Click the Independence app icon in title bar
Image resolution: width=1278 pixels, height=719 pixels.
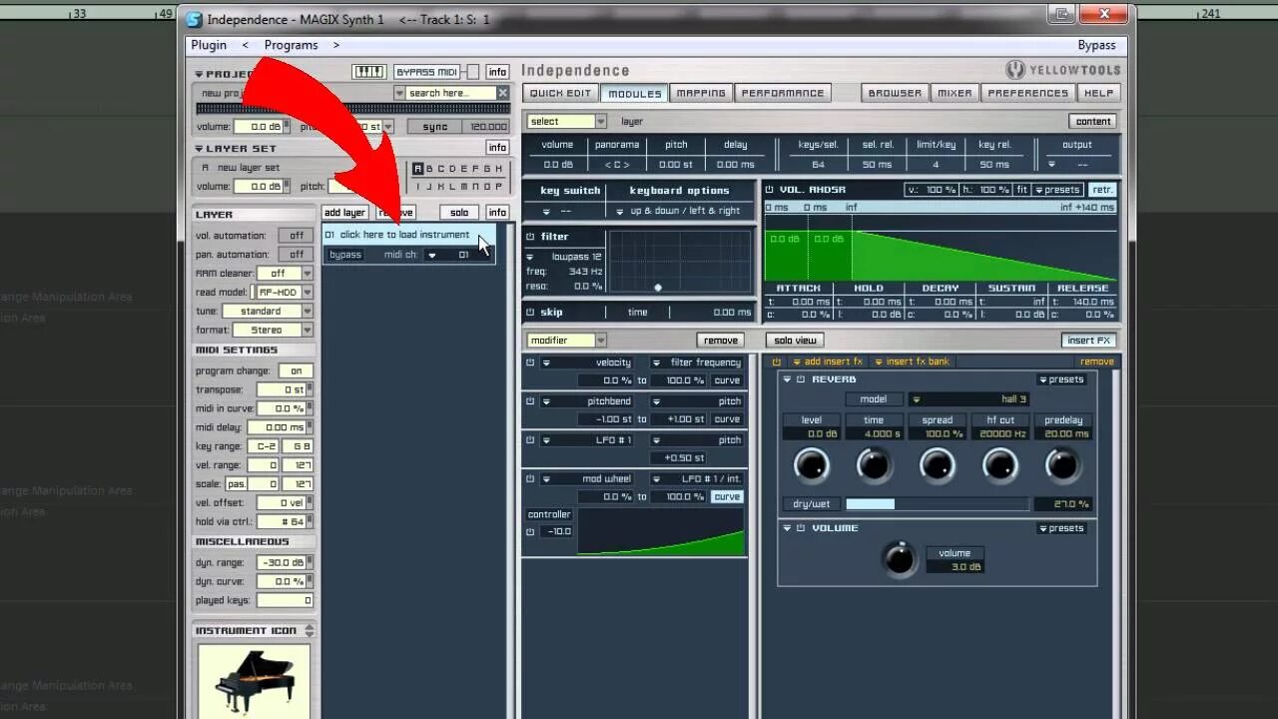(194, 19)
